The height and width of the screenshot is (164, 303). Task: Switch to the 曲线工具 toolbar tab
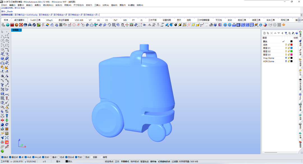click(242, 20)
